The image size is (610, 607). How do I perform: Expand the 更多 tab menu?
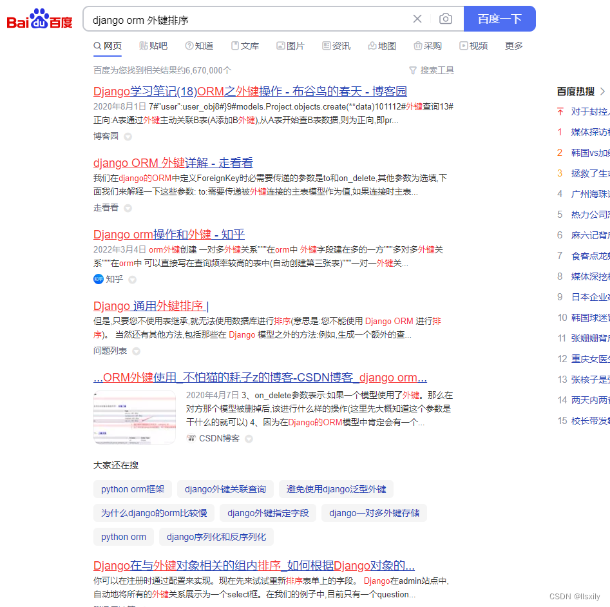pos(514,46)
